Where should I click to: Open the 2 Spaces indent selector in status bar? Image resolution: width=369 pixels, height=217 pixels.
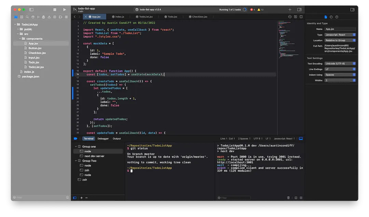[244, 139]
